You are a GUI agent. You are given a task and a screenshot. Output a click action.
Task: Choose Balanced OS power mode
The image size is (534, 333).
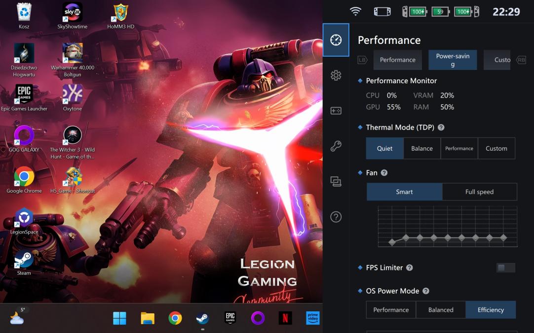(441, 310)
